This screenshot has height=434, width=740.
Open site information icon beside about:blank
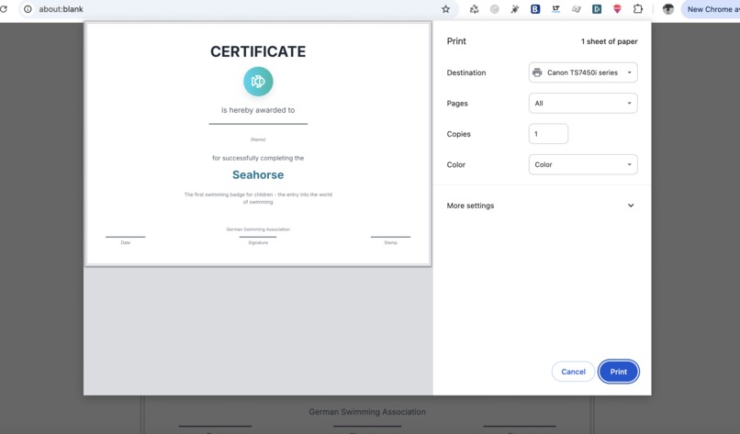28,9
